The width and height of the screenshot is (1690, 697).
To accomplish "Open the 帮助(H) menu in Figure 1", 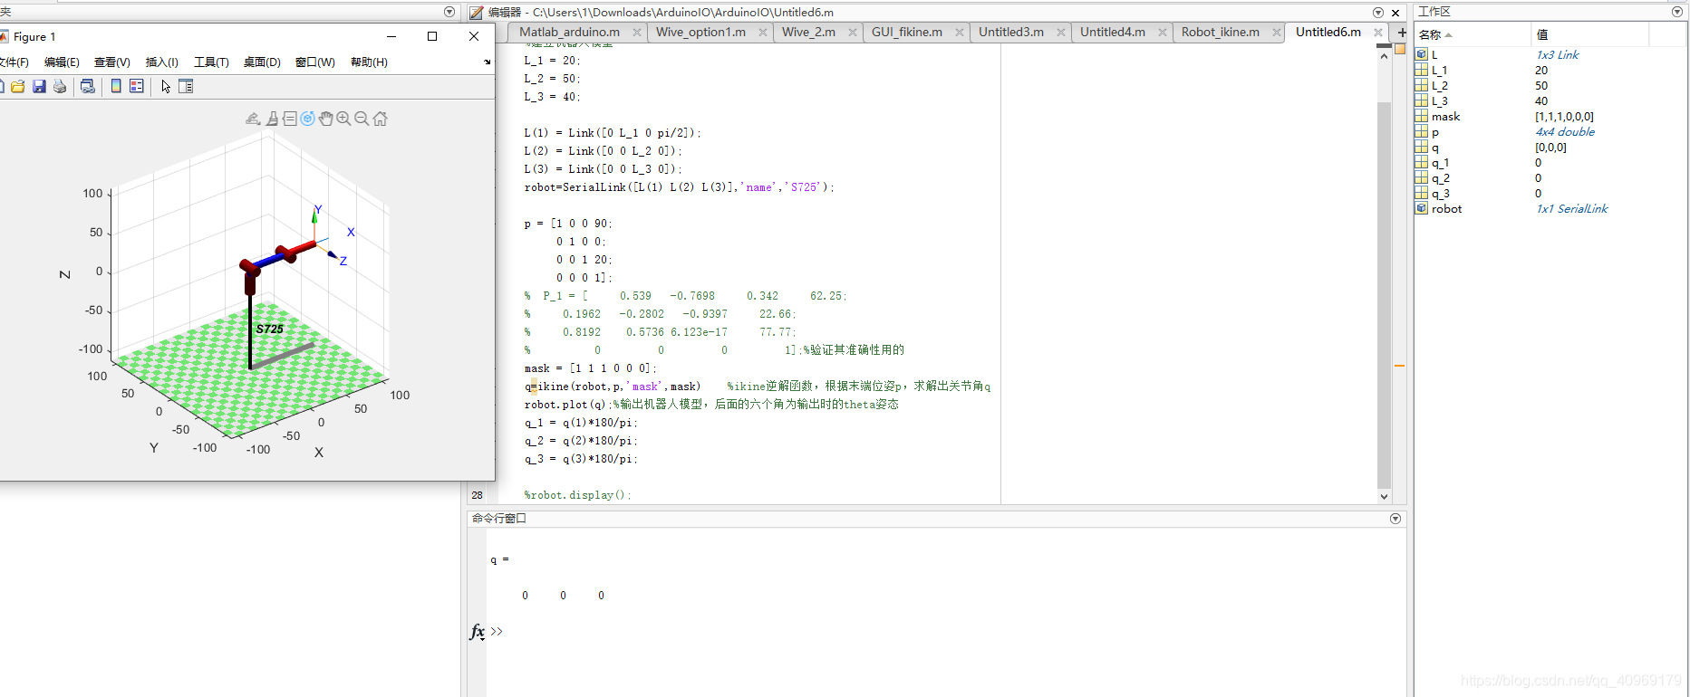I will [x=369, y=62].
